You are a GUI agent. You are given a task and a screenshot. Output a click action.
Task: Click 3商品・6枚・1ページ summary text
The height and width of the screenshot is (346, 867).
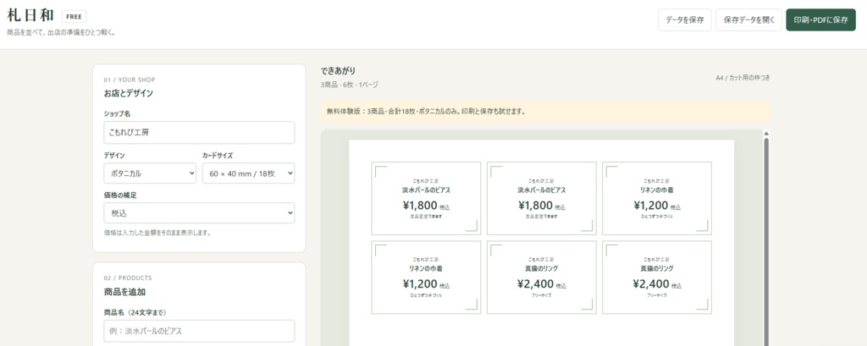point(350,85)
